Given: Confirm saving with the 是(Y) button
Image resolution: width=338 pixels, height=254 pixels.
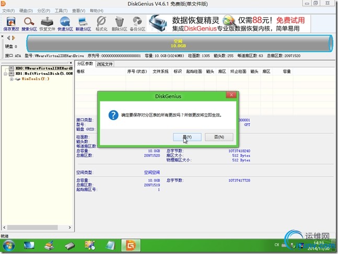Looking at the screenshot, I should click(x=187, y=137).
